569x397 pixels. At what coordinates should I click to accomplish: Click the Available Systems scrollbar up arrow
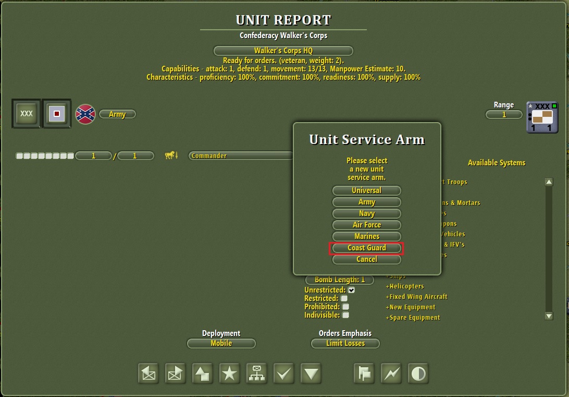click(549, 182)
